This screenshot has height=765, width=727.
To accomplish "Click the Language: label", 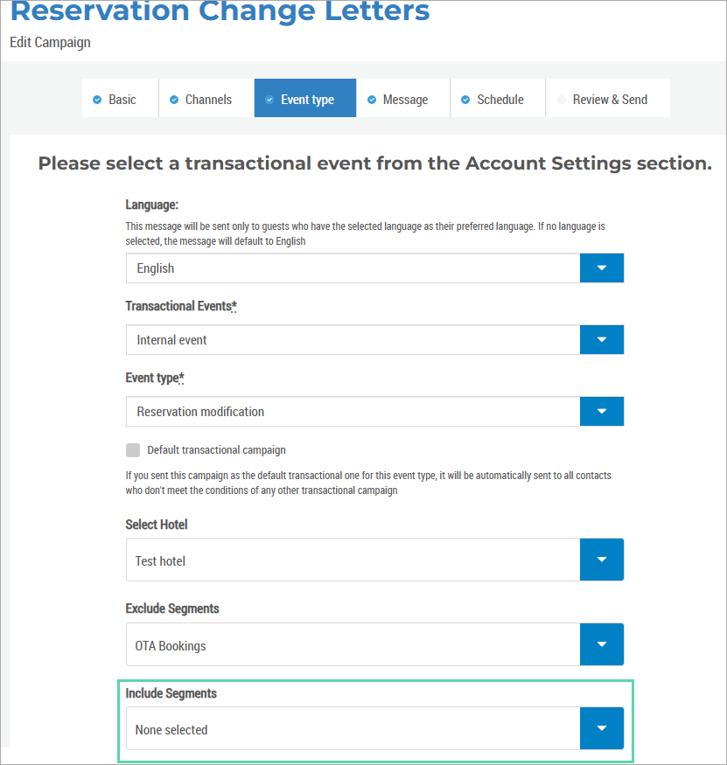I will (152, 205).
